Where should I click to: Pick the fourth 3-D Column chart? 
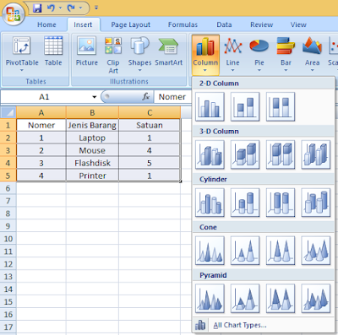[x=316, y=154]
